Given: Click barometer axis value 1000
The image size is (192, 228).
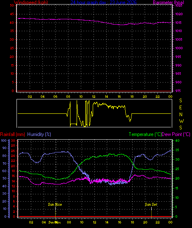Looking at the screenshot, I should 179,48.
